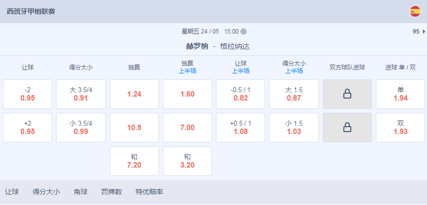Select handicap +2 odds 0.95
427x205 pixels.
28,128
